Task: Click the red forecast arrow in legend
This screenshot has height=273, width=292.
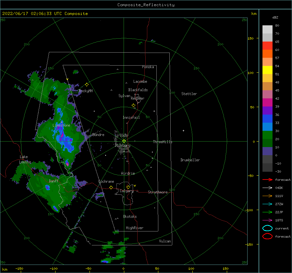Action: click(267, 180)
